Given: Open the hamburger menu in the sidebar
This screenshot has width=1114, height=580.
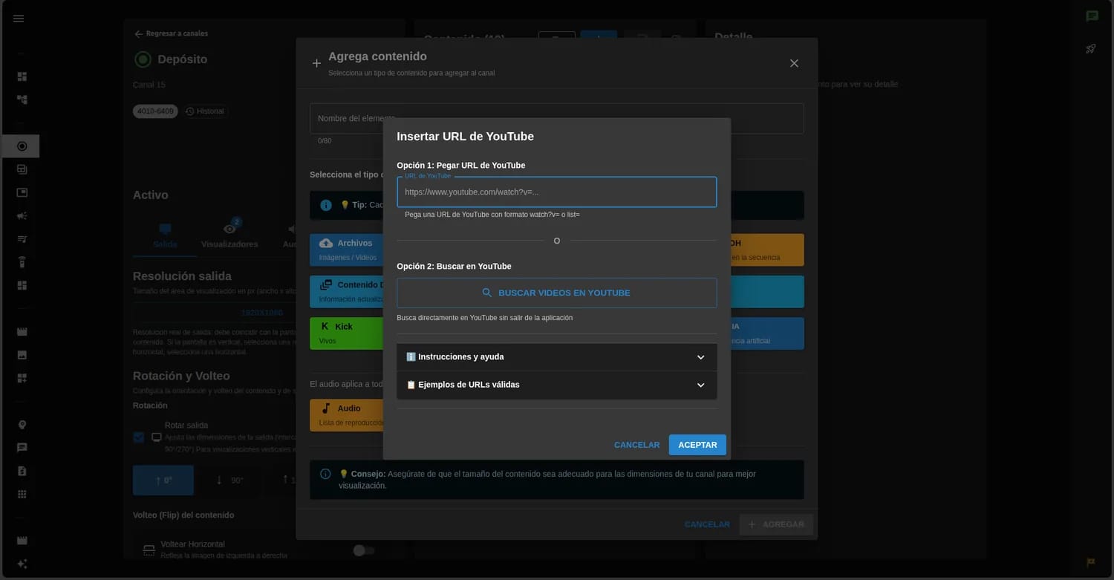Looking at the screenshot, I should (x=19, y=19).
